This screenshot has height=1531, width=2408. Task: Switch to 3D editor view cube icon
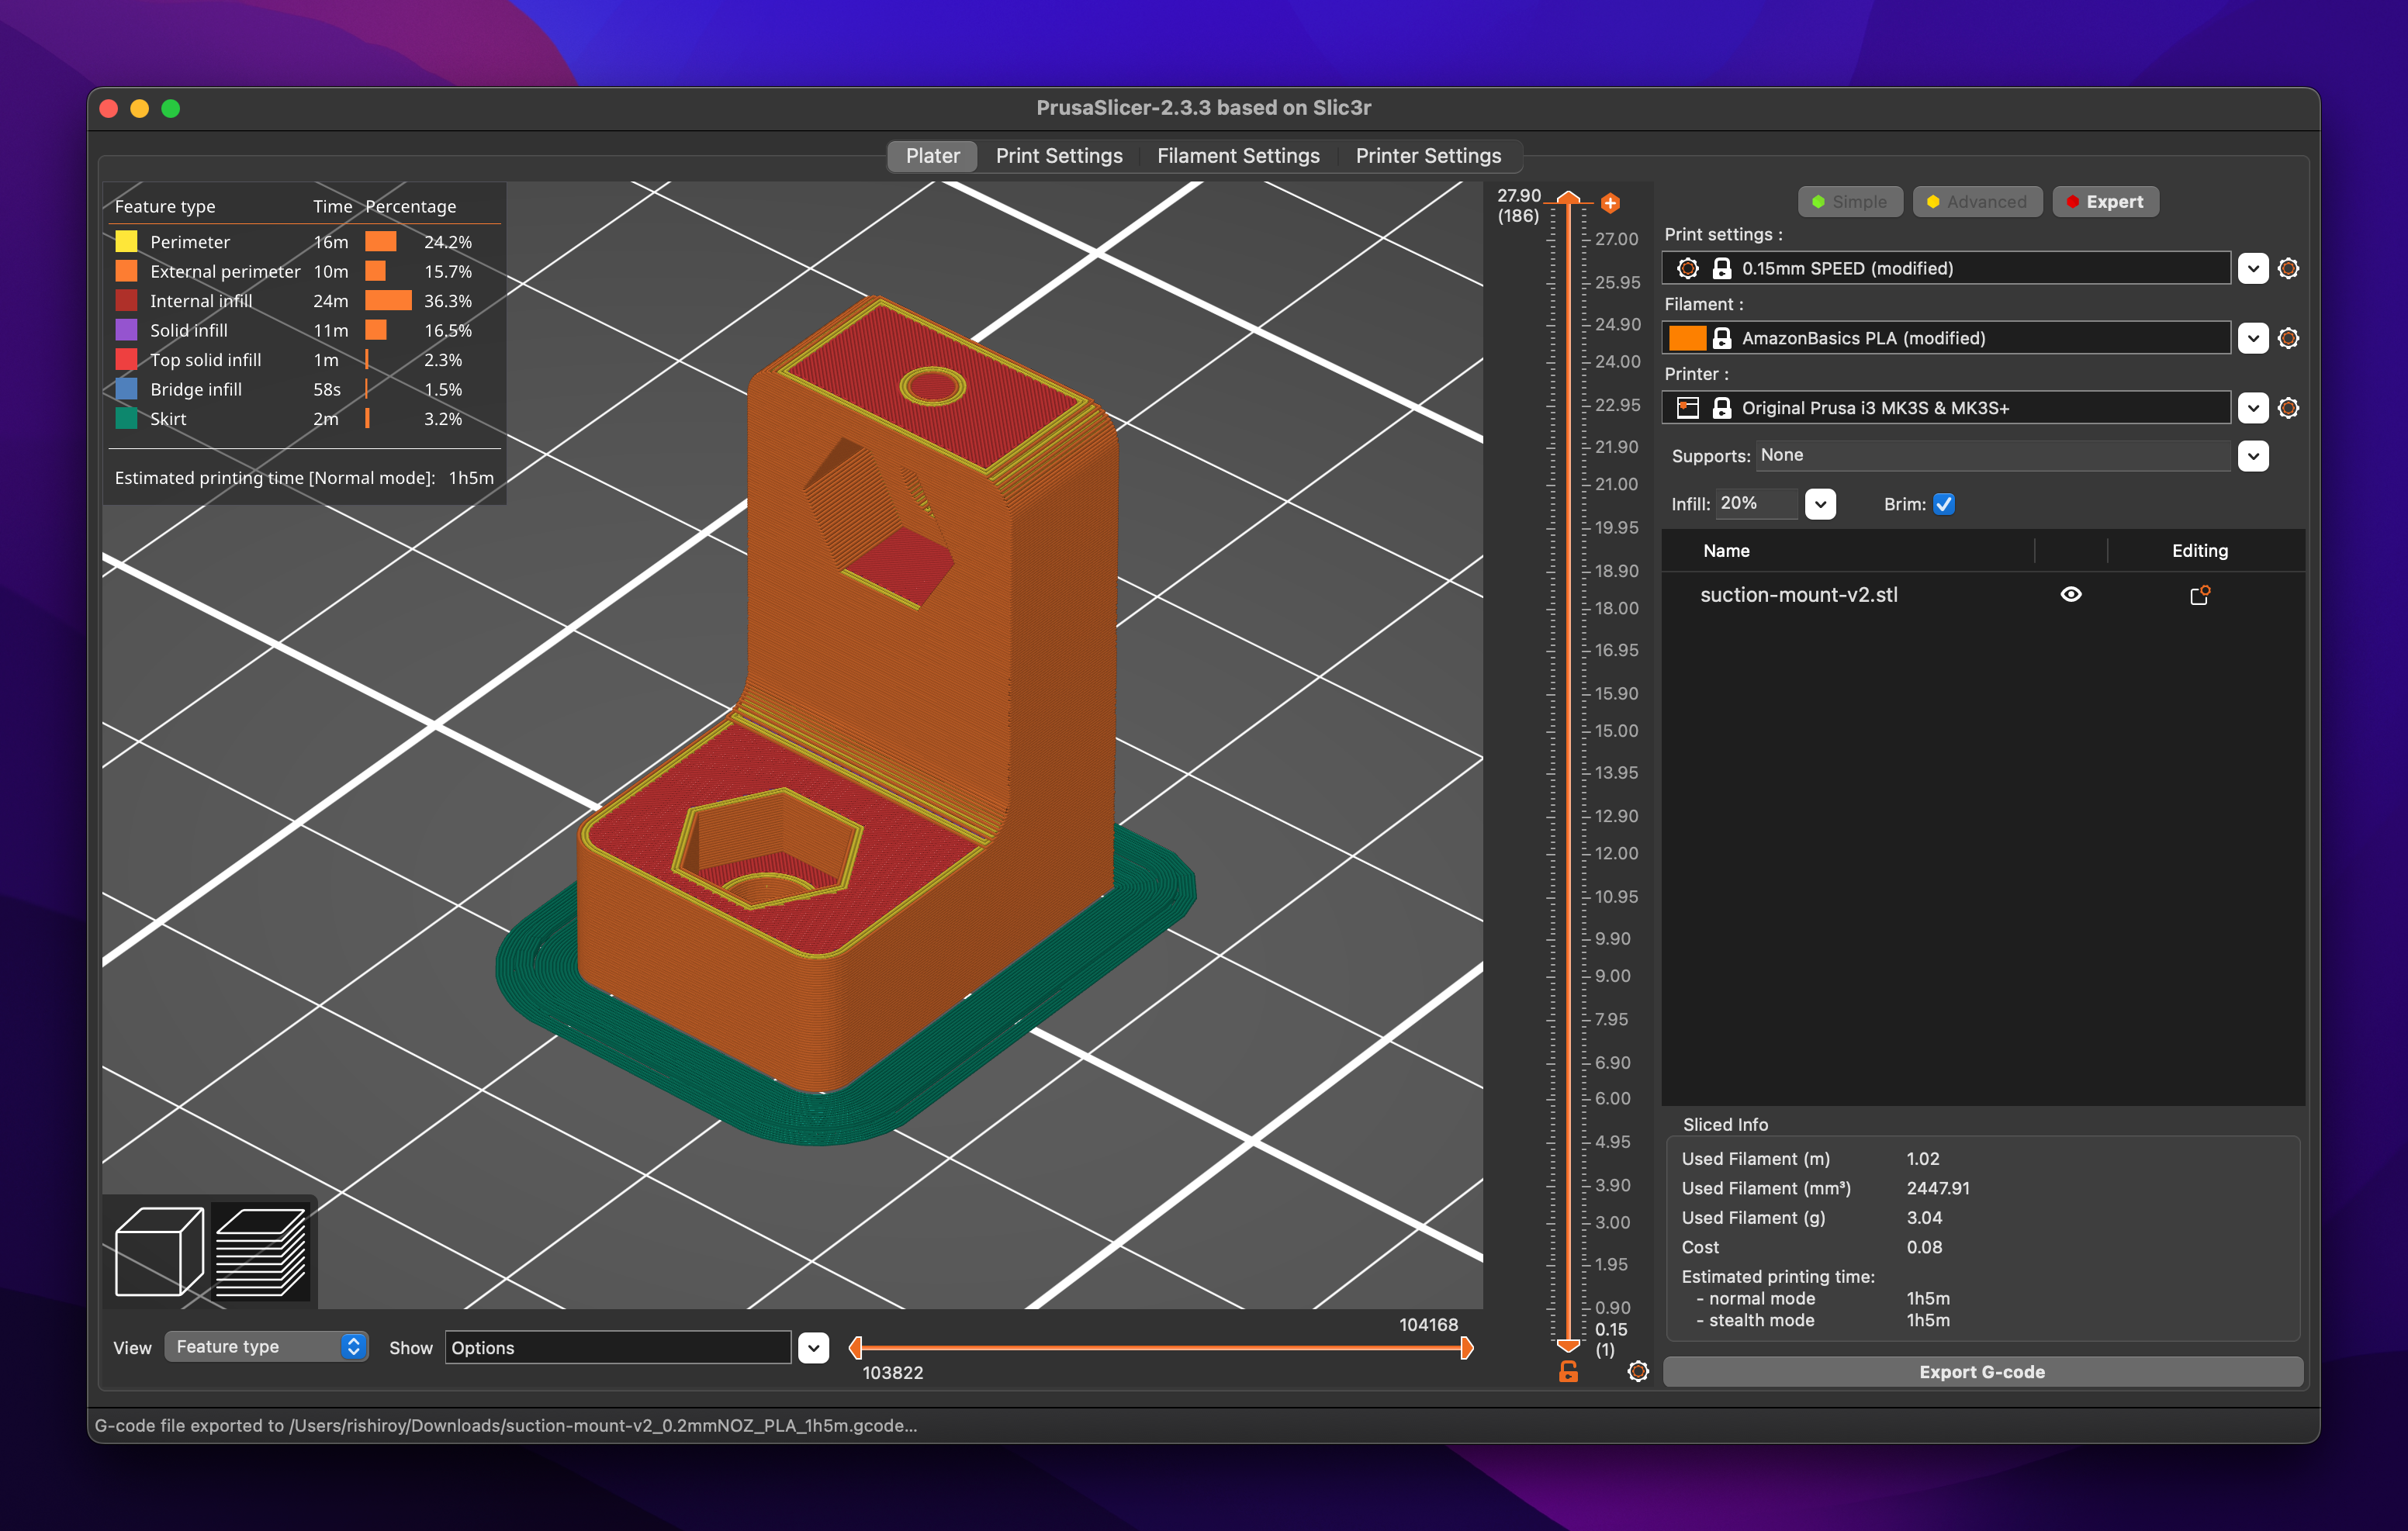[x=159, y=1250]
